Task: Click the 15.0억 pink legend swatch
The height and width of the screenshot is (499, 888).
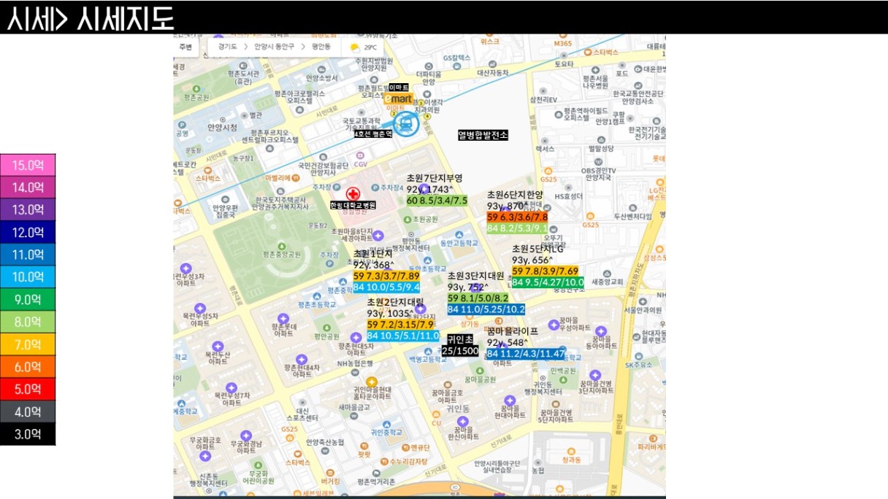Action: pos(27,165)
